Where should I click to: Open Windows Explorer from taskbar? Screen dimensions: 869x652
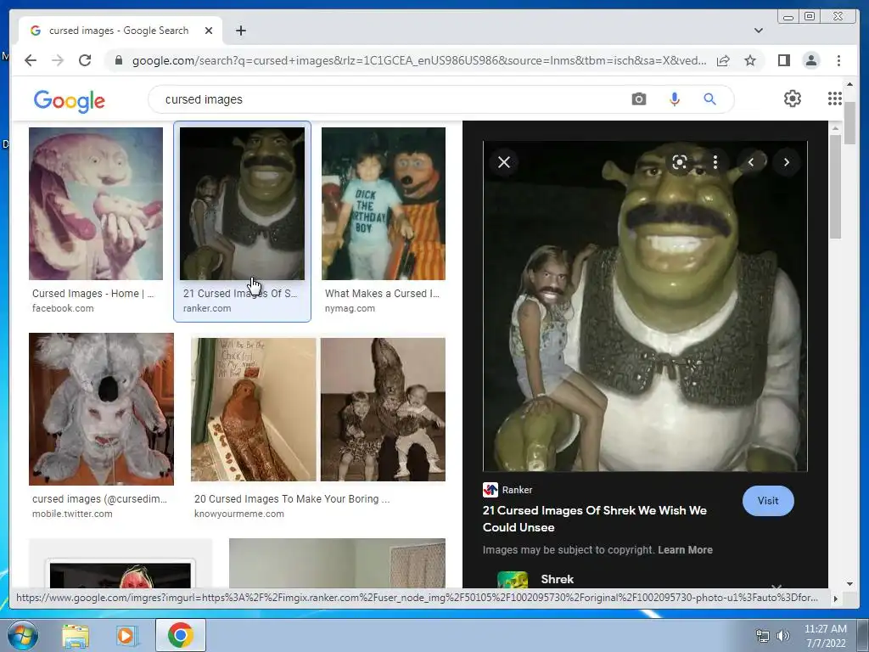[x=76, y=635]
